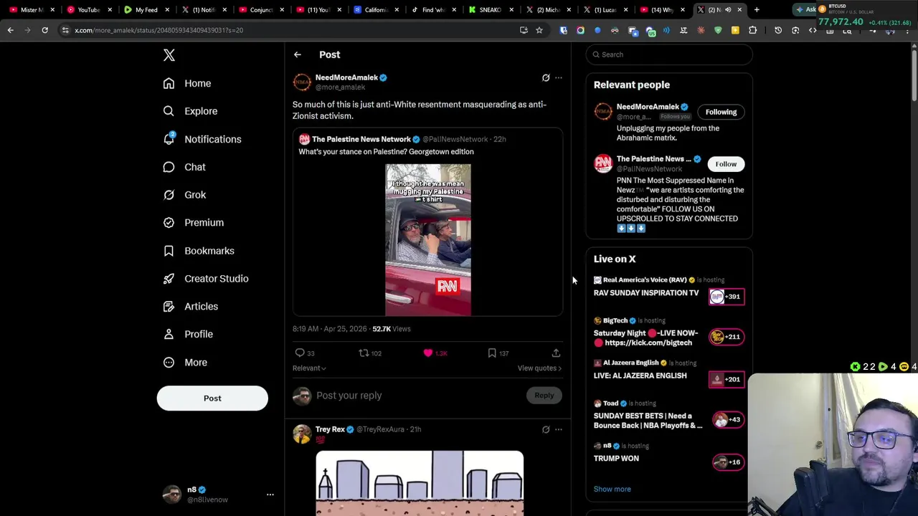The image size is (918, 516).
Task: Open The Palestine News Network quoted name
Action: click(361, 139)
